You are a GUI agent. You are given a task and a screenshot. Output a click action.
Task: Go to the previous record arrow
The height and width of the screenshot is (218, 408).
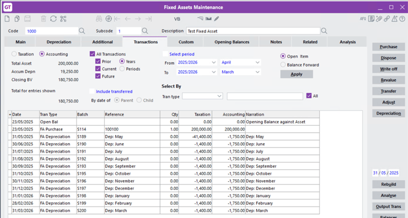click(x=127, y=19)
